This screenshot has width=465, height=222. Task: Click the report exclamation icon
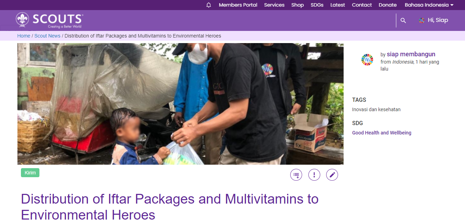point(314,175)
